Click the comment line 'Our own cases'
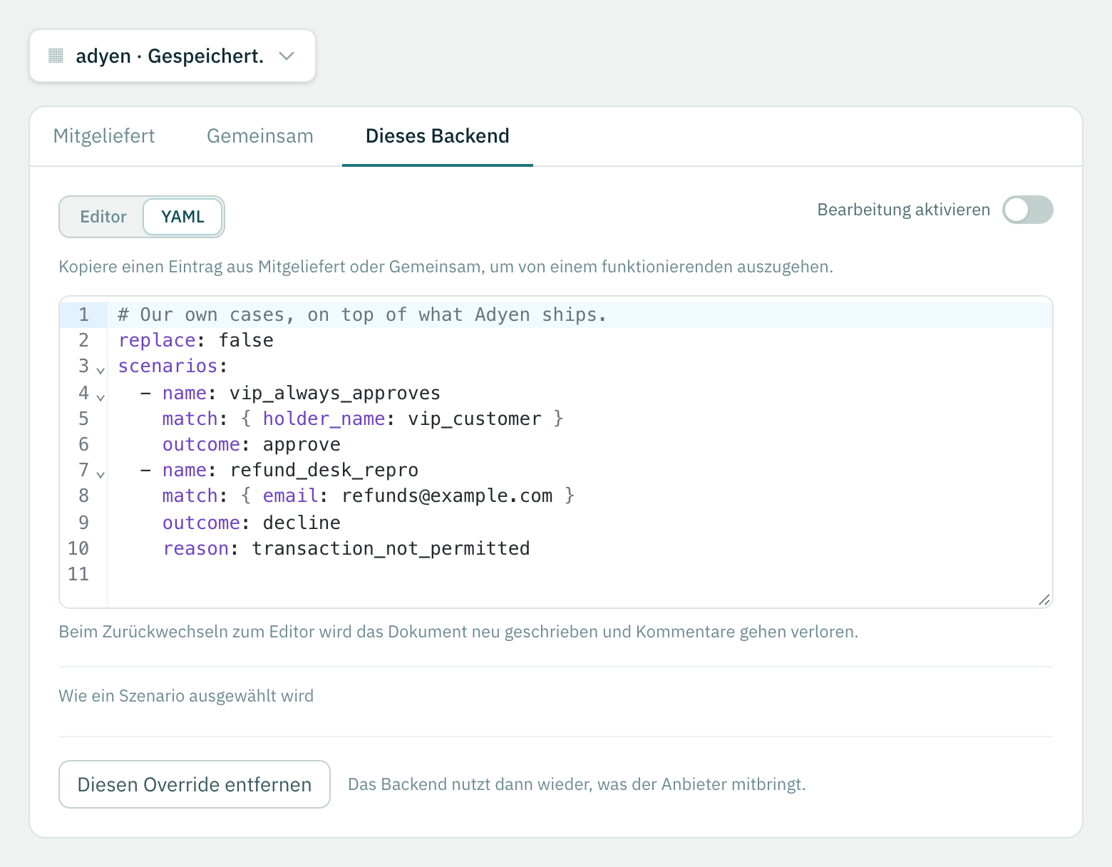Image resolution: width=1112 pixels, height=867 pixels. point(362,314)
